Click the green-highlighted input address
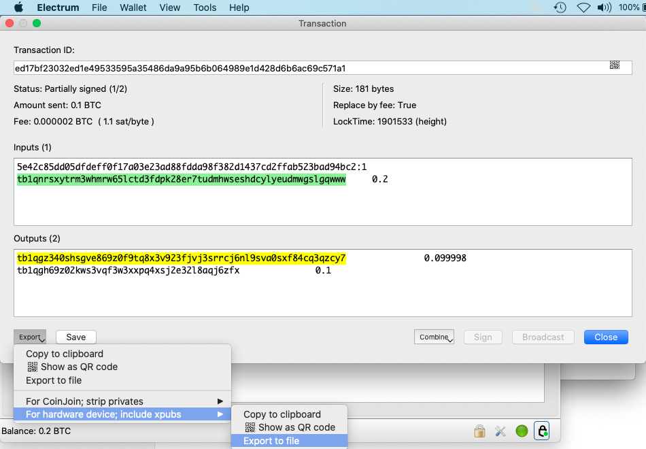 pyautogui.click(x=182, y=180)
